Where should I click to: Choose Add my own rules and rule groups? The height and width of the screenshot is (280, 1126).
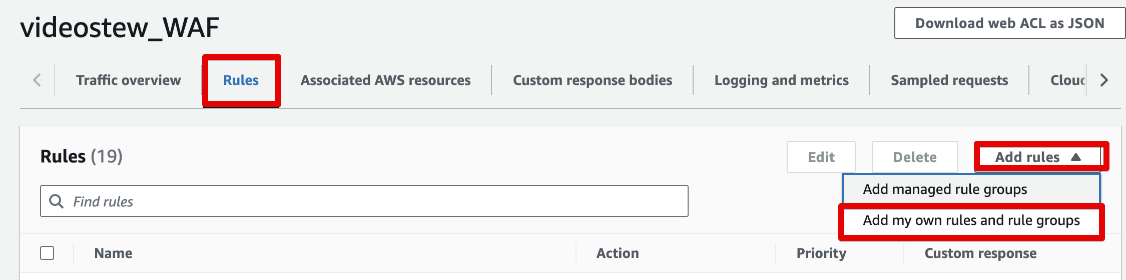pos(971,220)
